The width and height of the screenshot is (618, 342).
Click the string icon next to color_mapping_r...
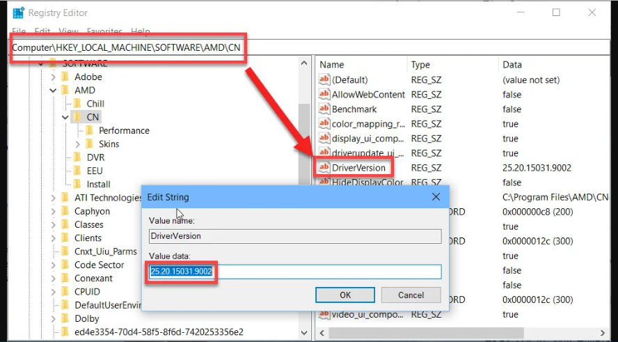pos(324,123)
